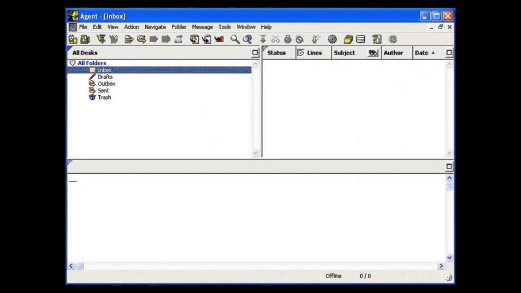Click the lightning-bolt funnel toolbar icon
Viewport: 521px width, 293px height.
(x=101, y=39)
